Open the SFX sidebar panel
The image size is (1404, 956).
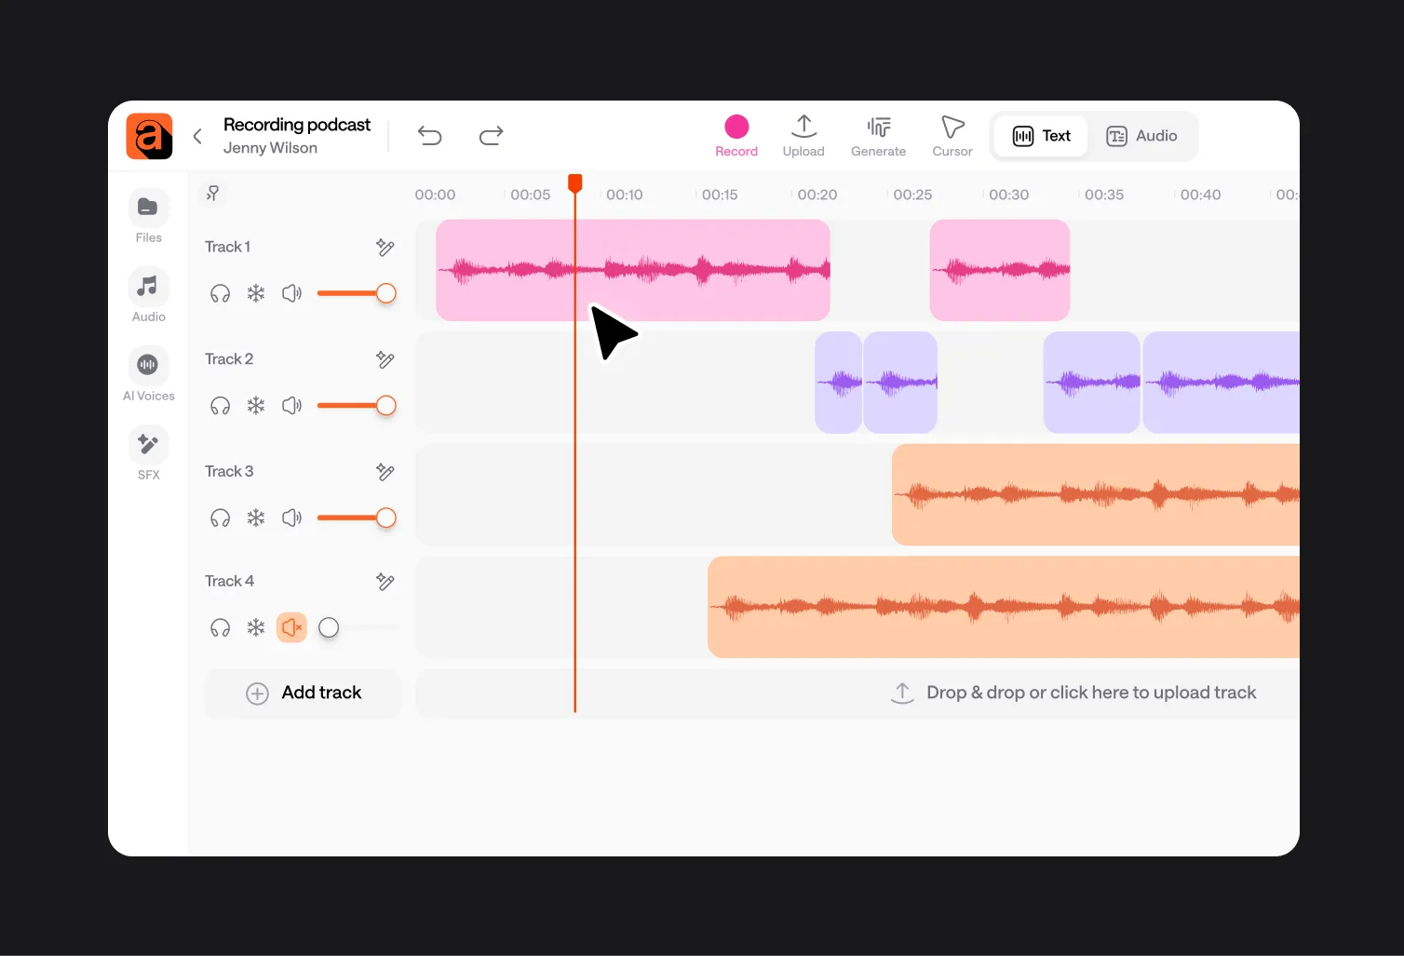pos(149,453)
